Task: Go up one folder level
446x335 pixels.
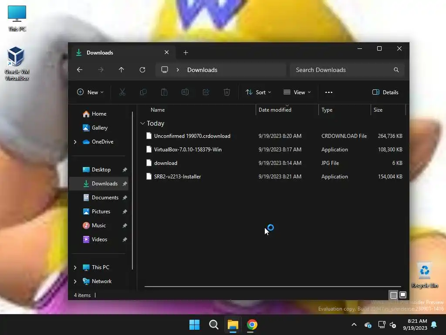Action: click(x=122, y=70)
